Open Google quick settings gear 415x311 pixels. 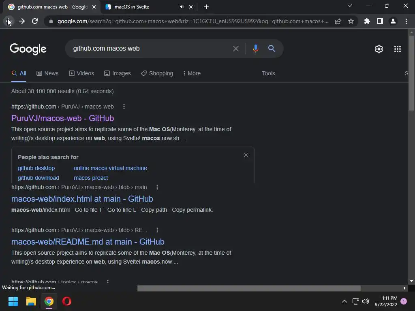tap(379, 49)
